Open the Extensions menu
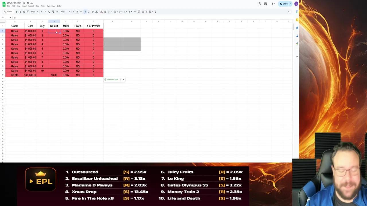This screenshot has height=206, width=367. [x=51, y=6]
